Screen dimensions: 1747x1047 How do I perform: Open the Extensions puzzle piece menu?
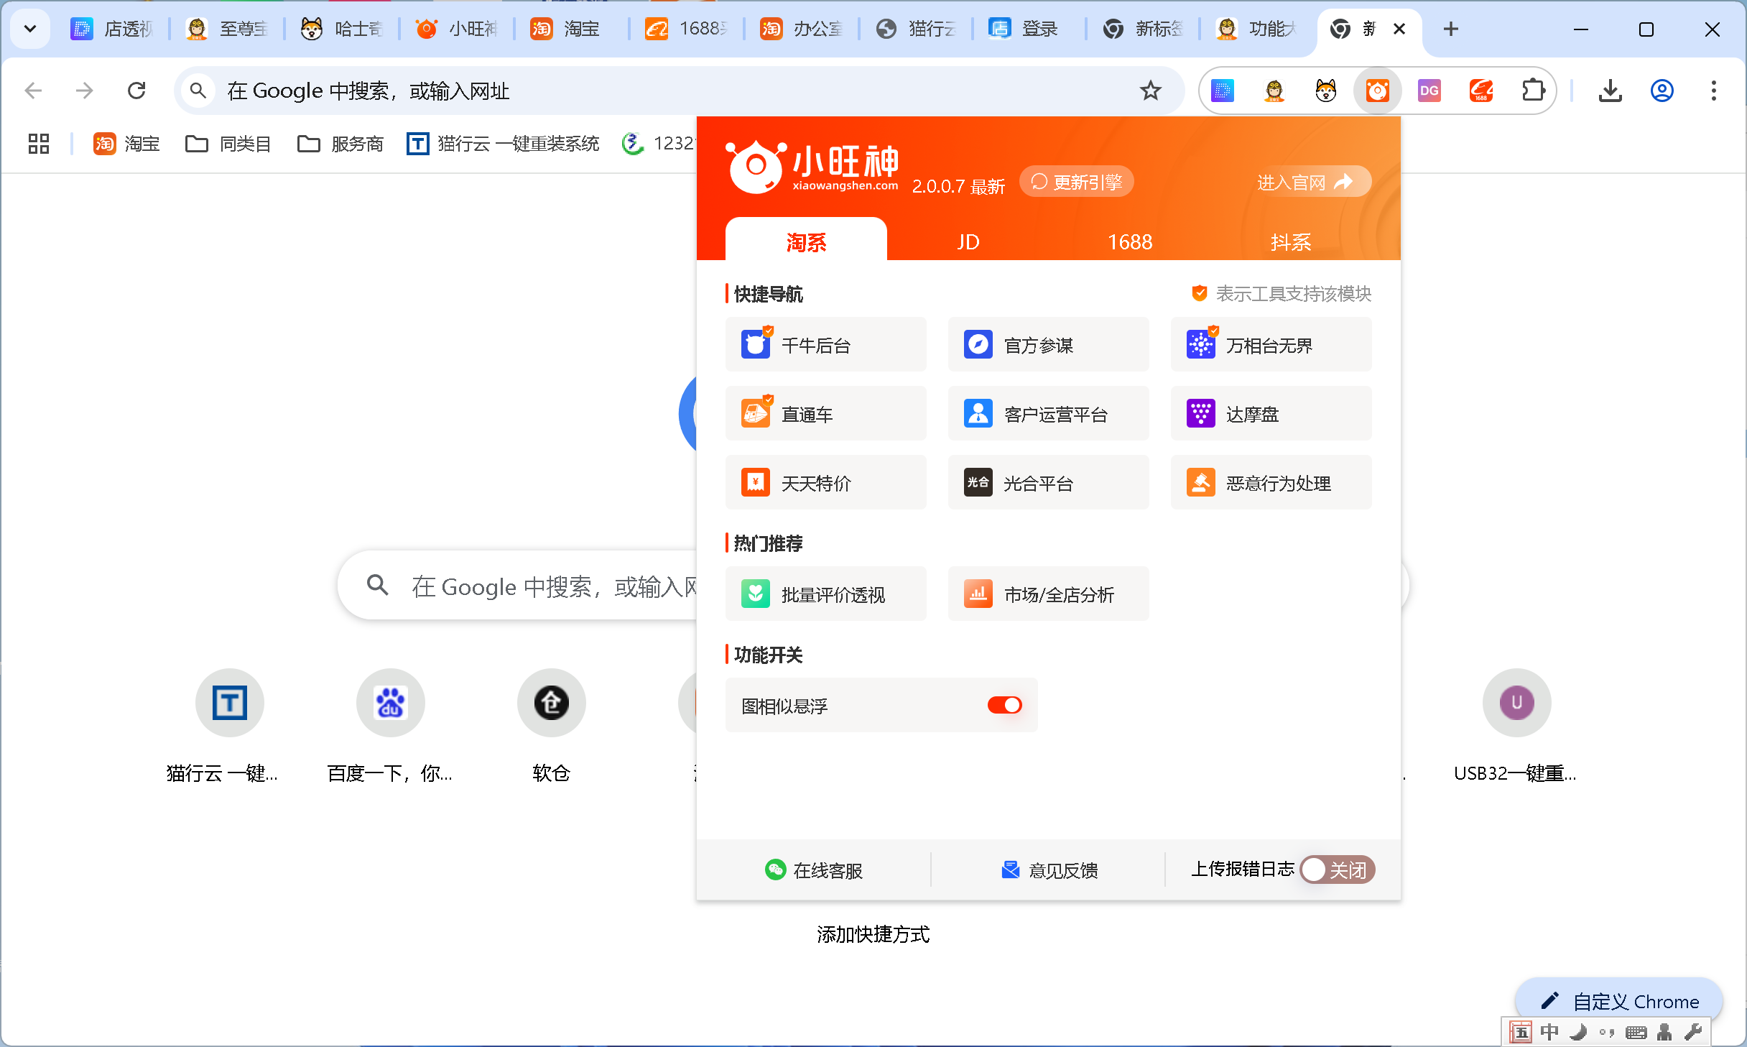(1533, 91)
